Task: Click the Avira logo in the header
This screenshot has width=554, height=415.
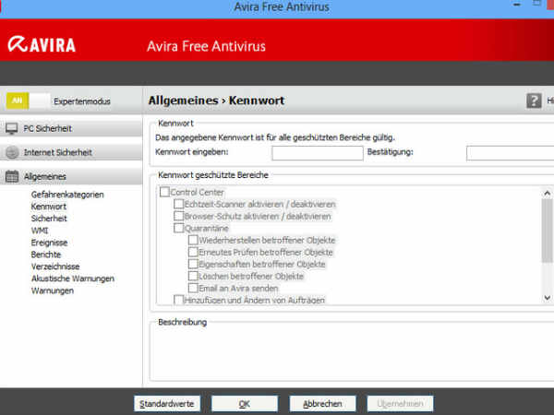Action: (42, 44)
